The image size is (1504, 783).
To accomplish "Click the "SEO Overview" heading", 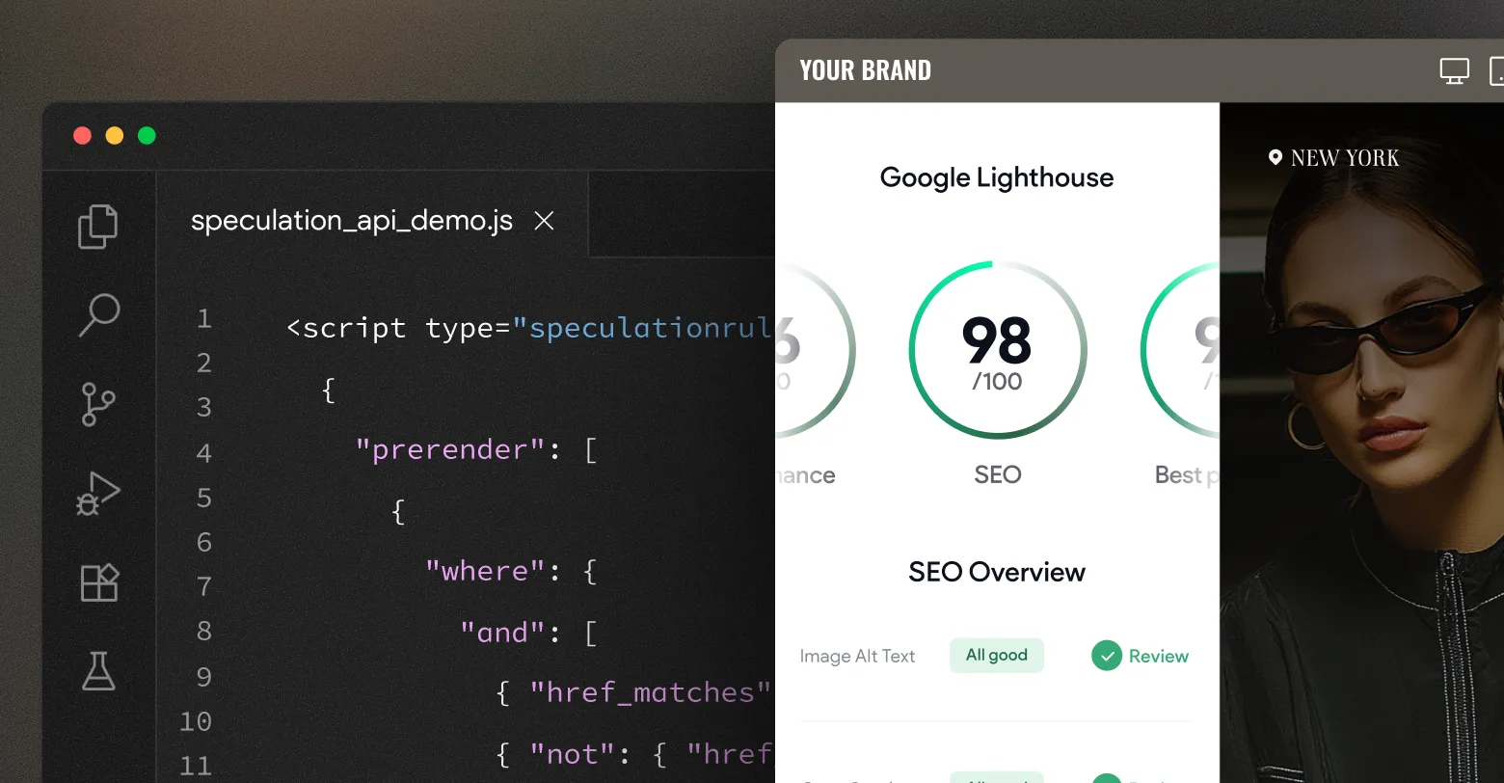I will click(x=997, y=572).
